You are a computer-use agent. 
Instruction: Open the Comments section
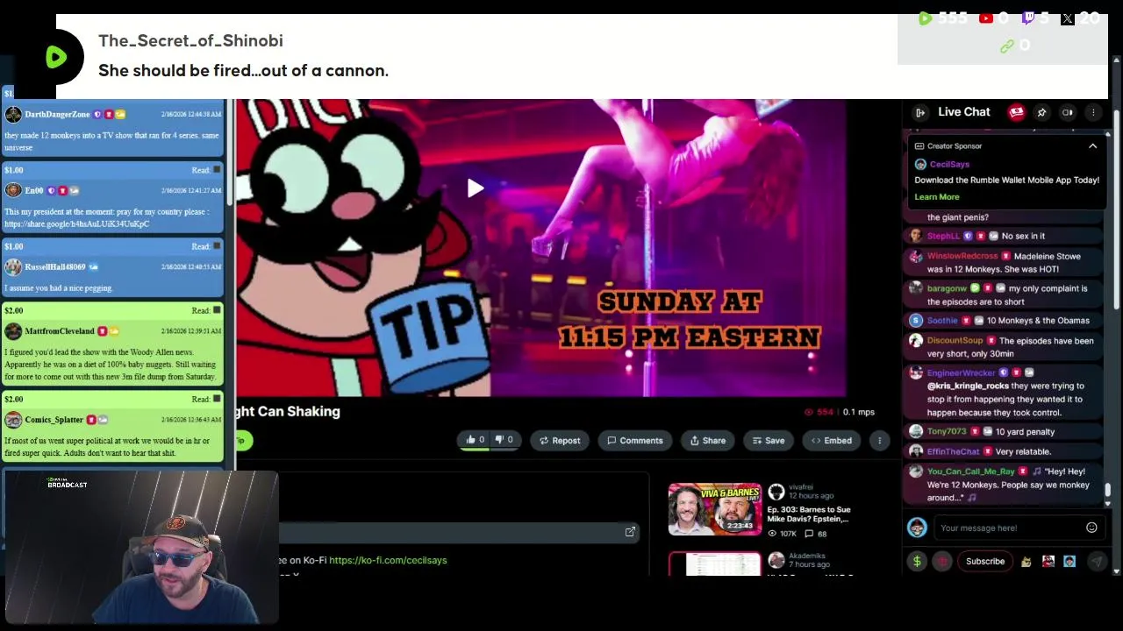(x=635, y=440)
